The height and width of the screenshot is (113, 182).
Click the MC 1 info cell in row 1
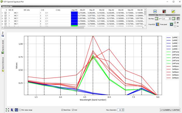(27, 13)
